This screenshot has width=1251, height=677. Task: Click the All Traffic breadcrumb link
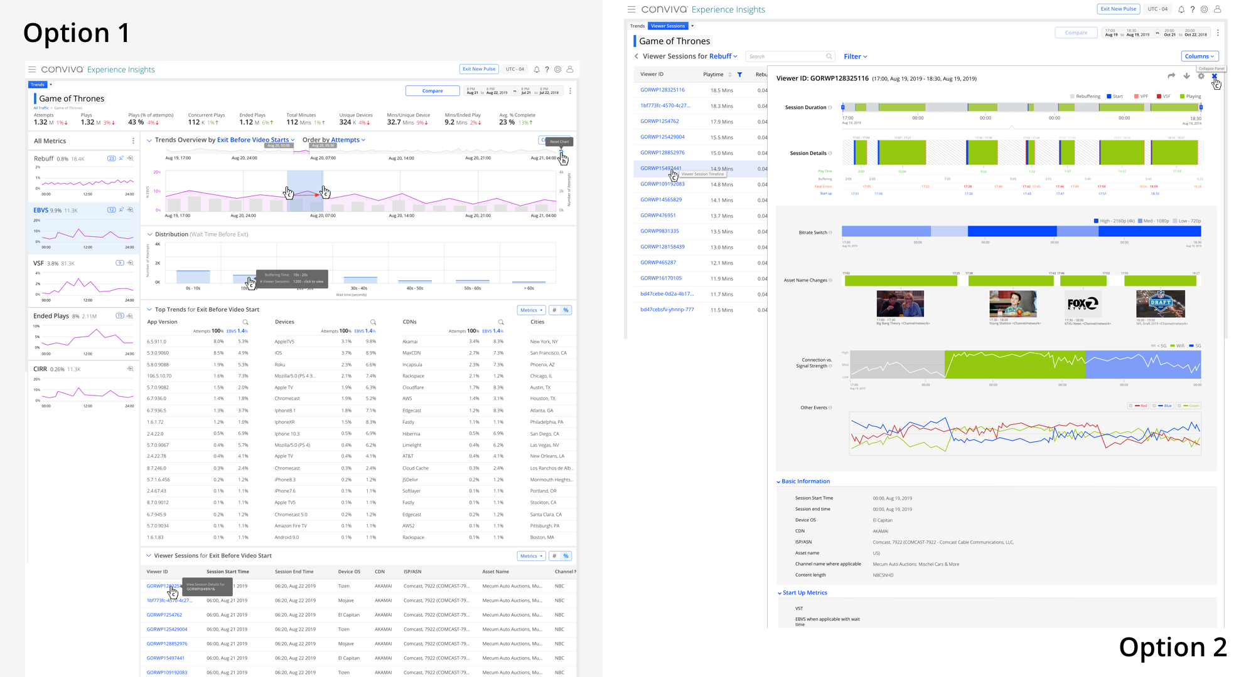coord(41,108)
